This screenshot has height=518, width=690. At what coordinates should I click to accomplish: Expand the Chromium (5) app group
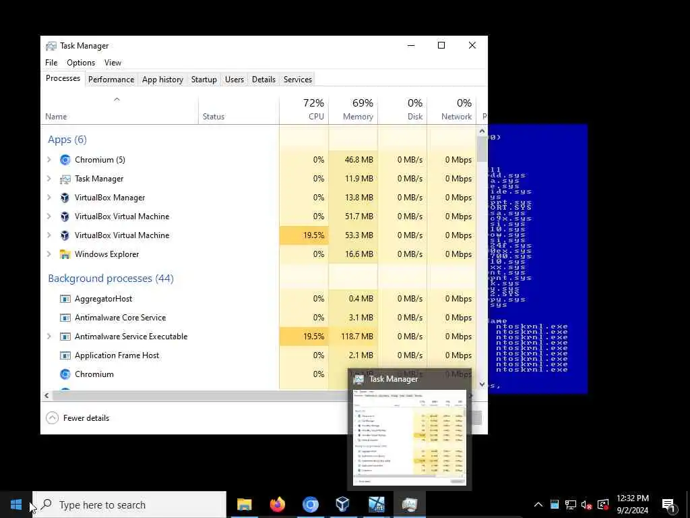coord(49,160)
